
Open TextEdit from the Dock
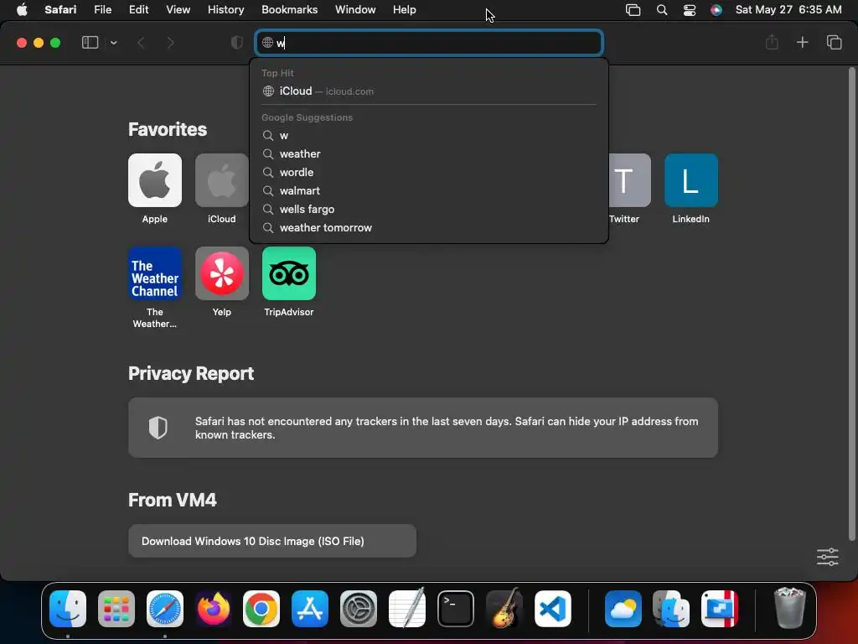407,608
